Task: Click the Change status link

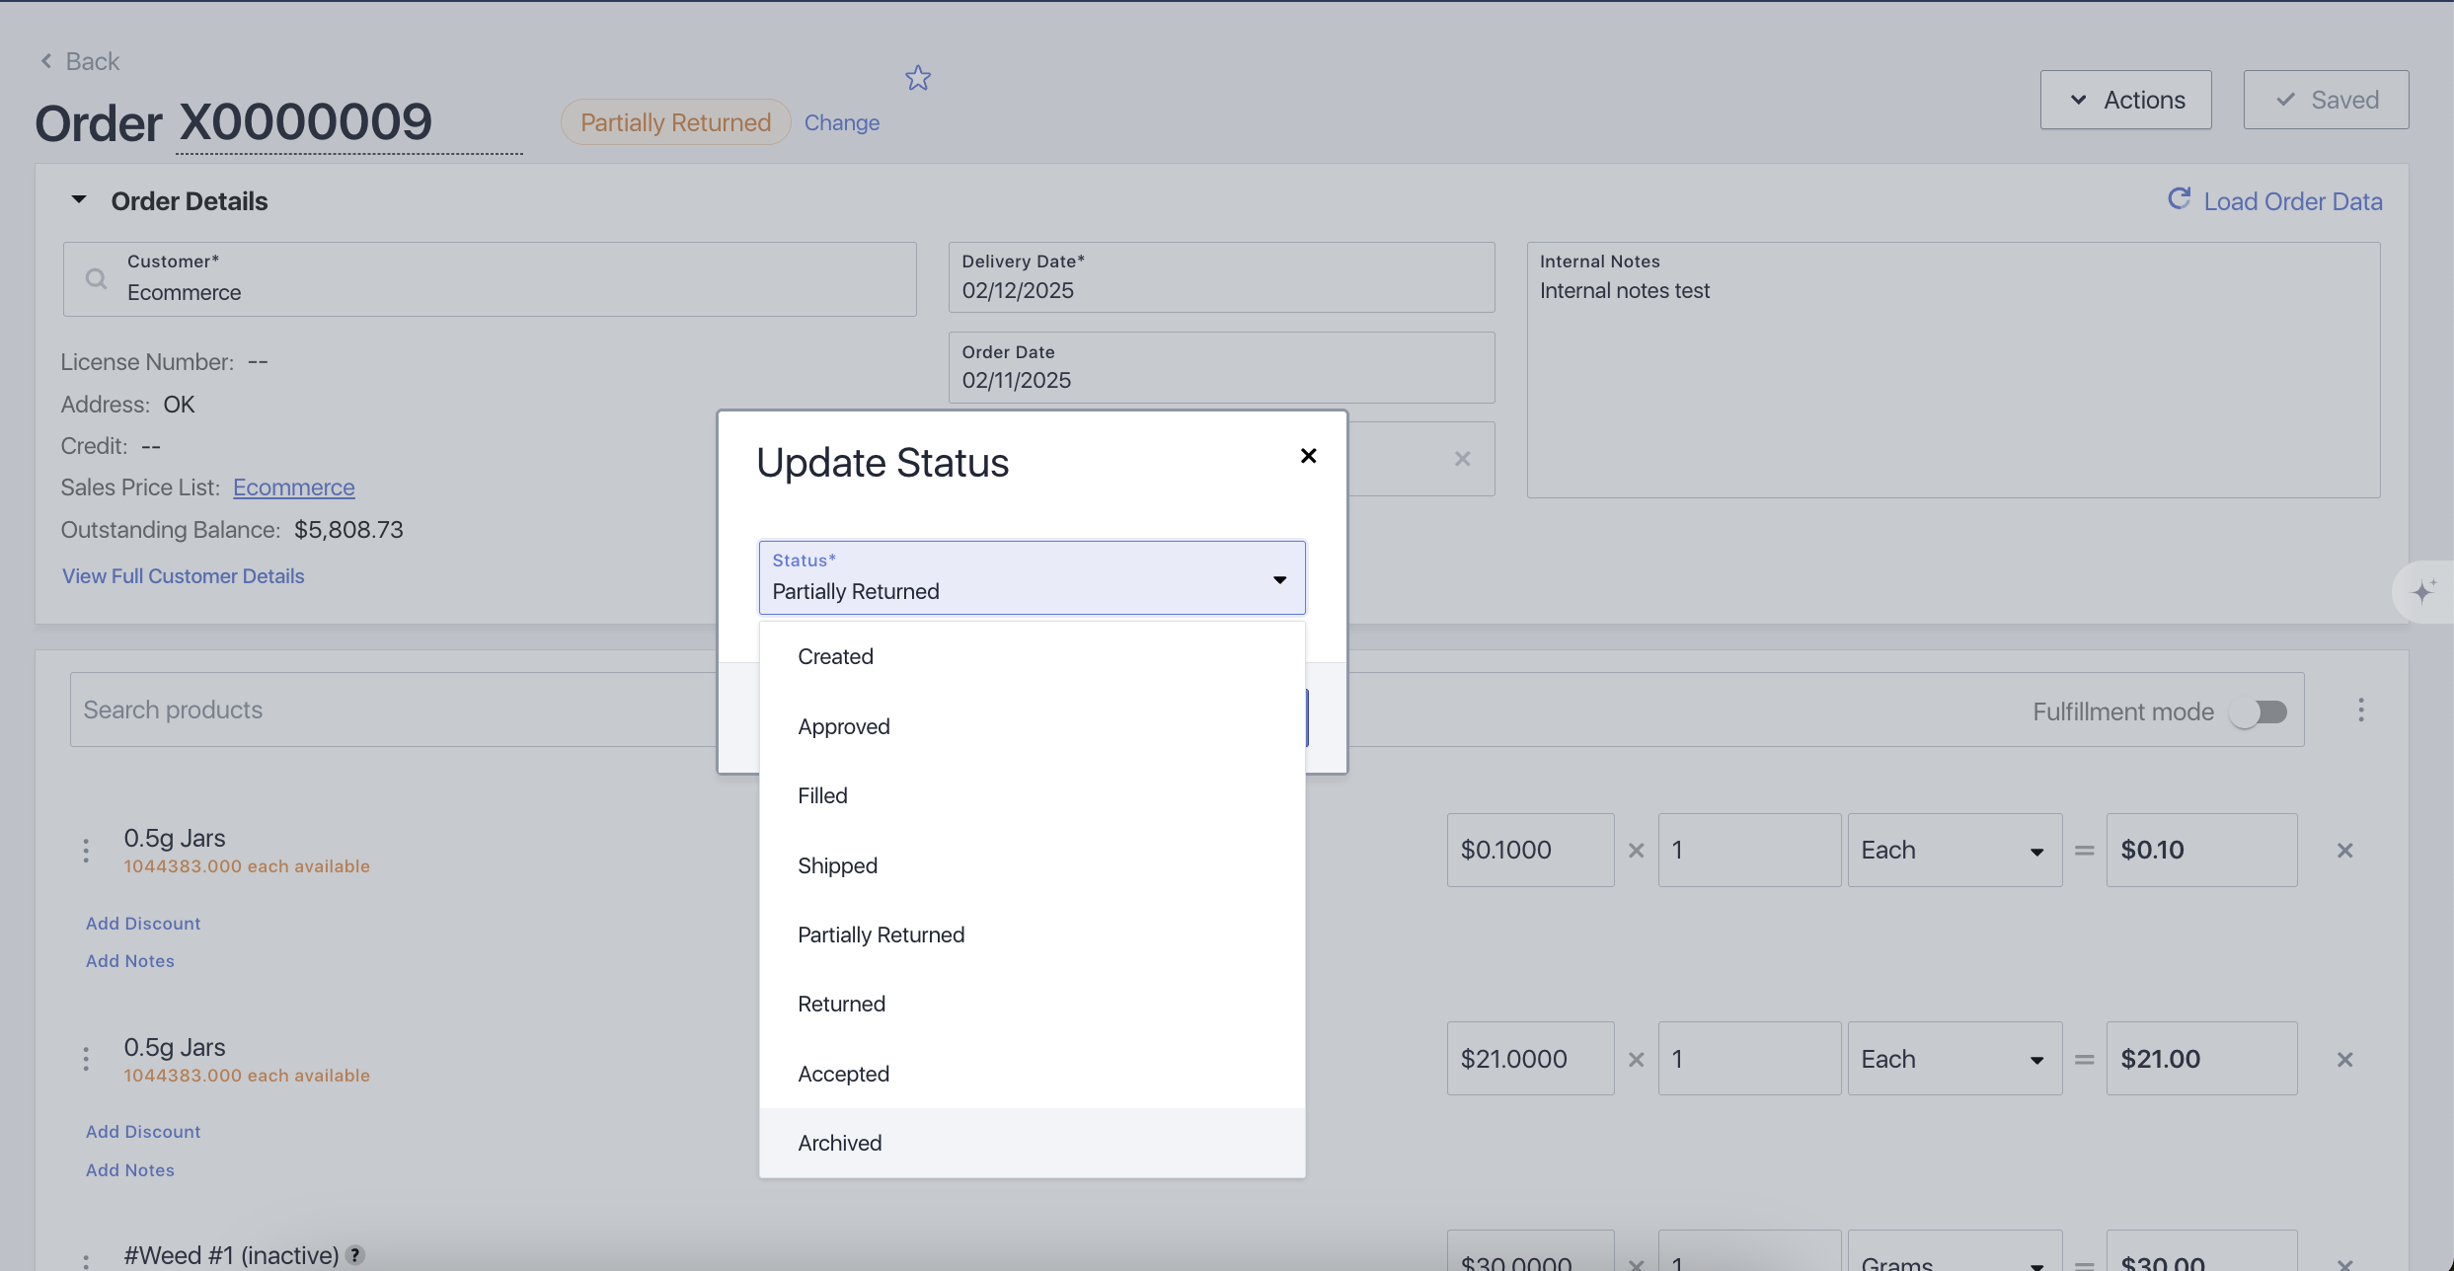Action: 842,122
